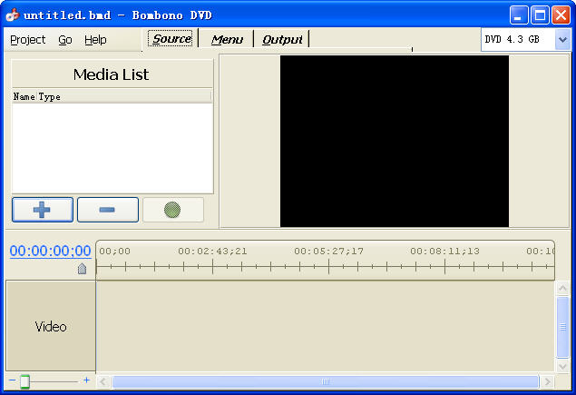This screenshot has height=395, width=576.
Task: Click the DVD 4.3 GB size field
Action: [x=518, y=39]
